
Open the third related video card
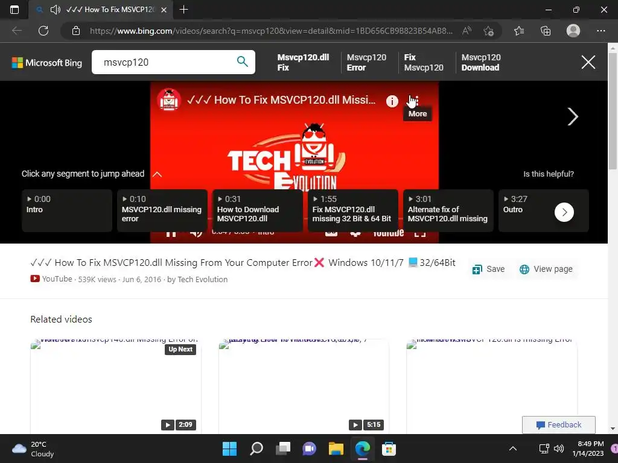pyautogui.click(x=491, y=386)
